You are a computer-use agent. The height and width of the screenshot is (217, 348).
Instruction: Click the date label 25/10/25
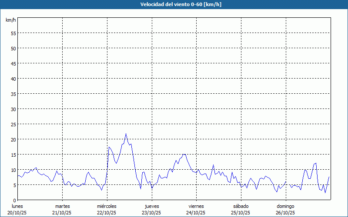(x=241, y=213)
